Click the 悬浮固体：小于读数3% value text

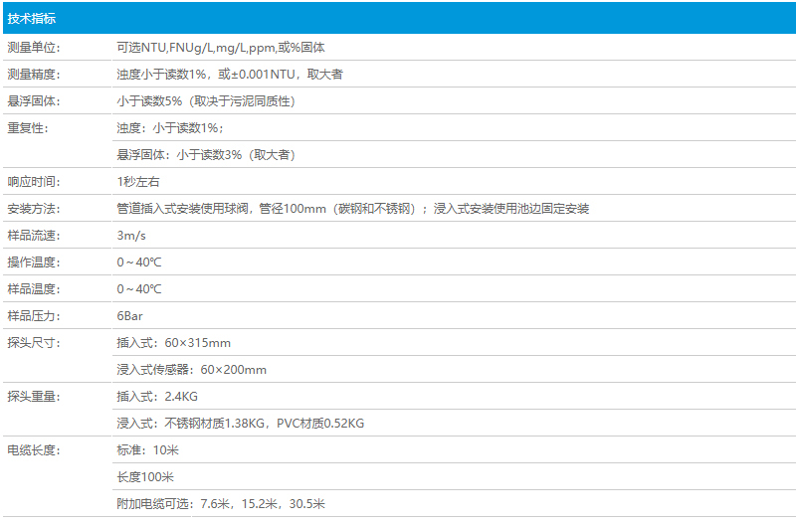pyautogui.click(x=205, y=155)
